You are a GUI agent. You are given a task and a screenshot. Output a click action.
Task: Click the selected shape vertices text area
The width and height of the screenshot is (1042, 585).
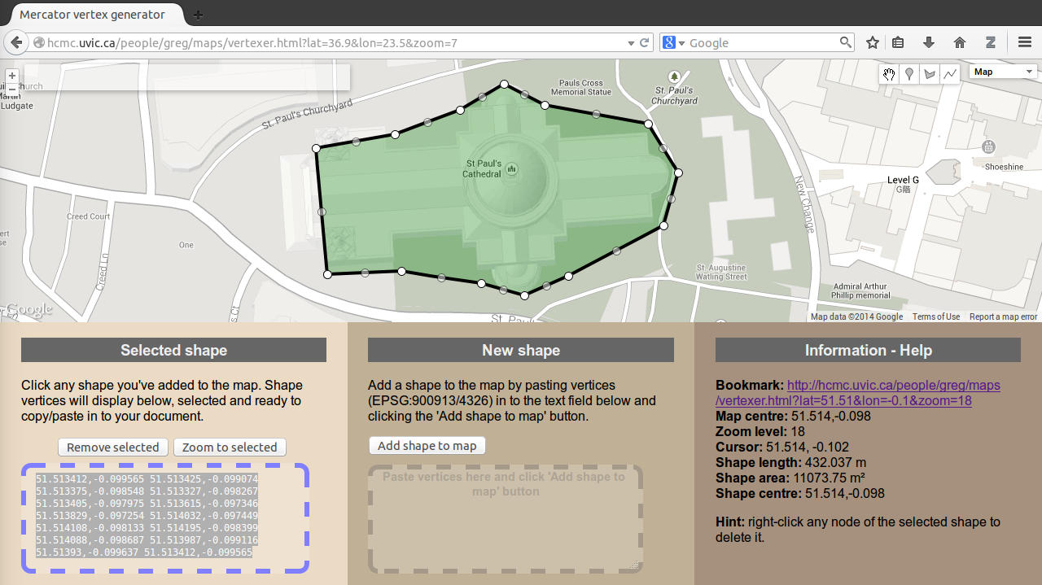click(x=165, y=517)
